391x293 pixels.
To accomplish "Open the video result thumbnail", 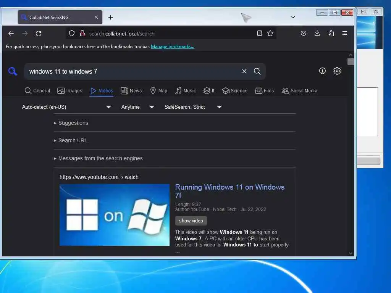I will [115, 215].
